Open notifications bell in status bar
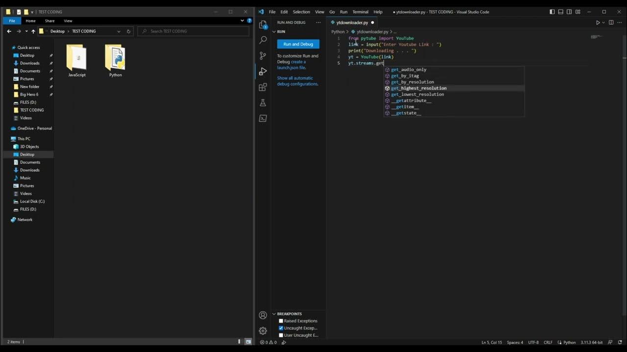Image resolution: width=627 pixels, height=352 pixels. click(x=620, y=342)
